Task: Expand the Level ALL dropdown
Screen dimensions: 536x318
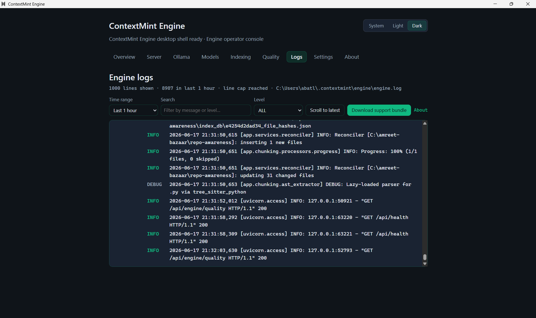Action: tap(278, 110)
